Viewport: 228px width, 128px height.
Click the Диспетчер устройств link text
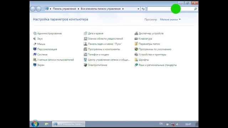pyautogui.click(x=151, y=33)
